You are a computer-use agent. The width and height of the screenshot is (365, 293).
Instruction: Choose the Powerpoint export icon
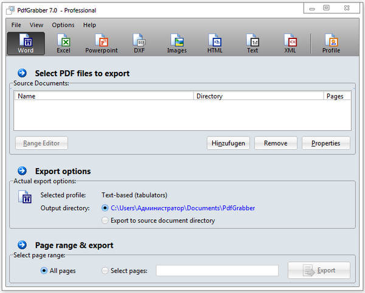pyautogui.click(x=102, y=44)
